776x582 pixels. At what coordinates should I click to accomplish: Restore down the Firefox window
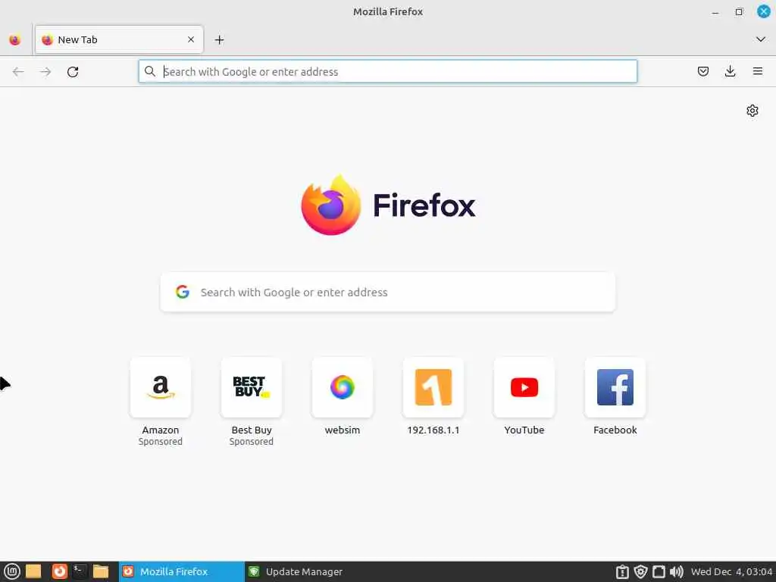[739, 12]
